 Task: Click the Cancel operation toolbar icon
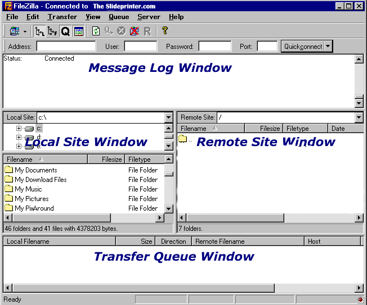(122, 31)
